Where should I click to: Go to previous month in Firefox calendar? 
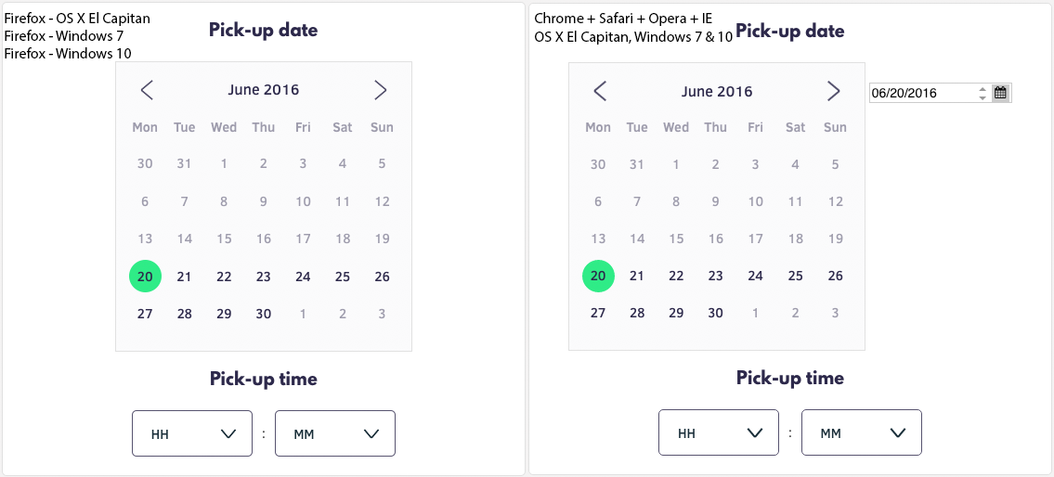[x=147, y=90]
